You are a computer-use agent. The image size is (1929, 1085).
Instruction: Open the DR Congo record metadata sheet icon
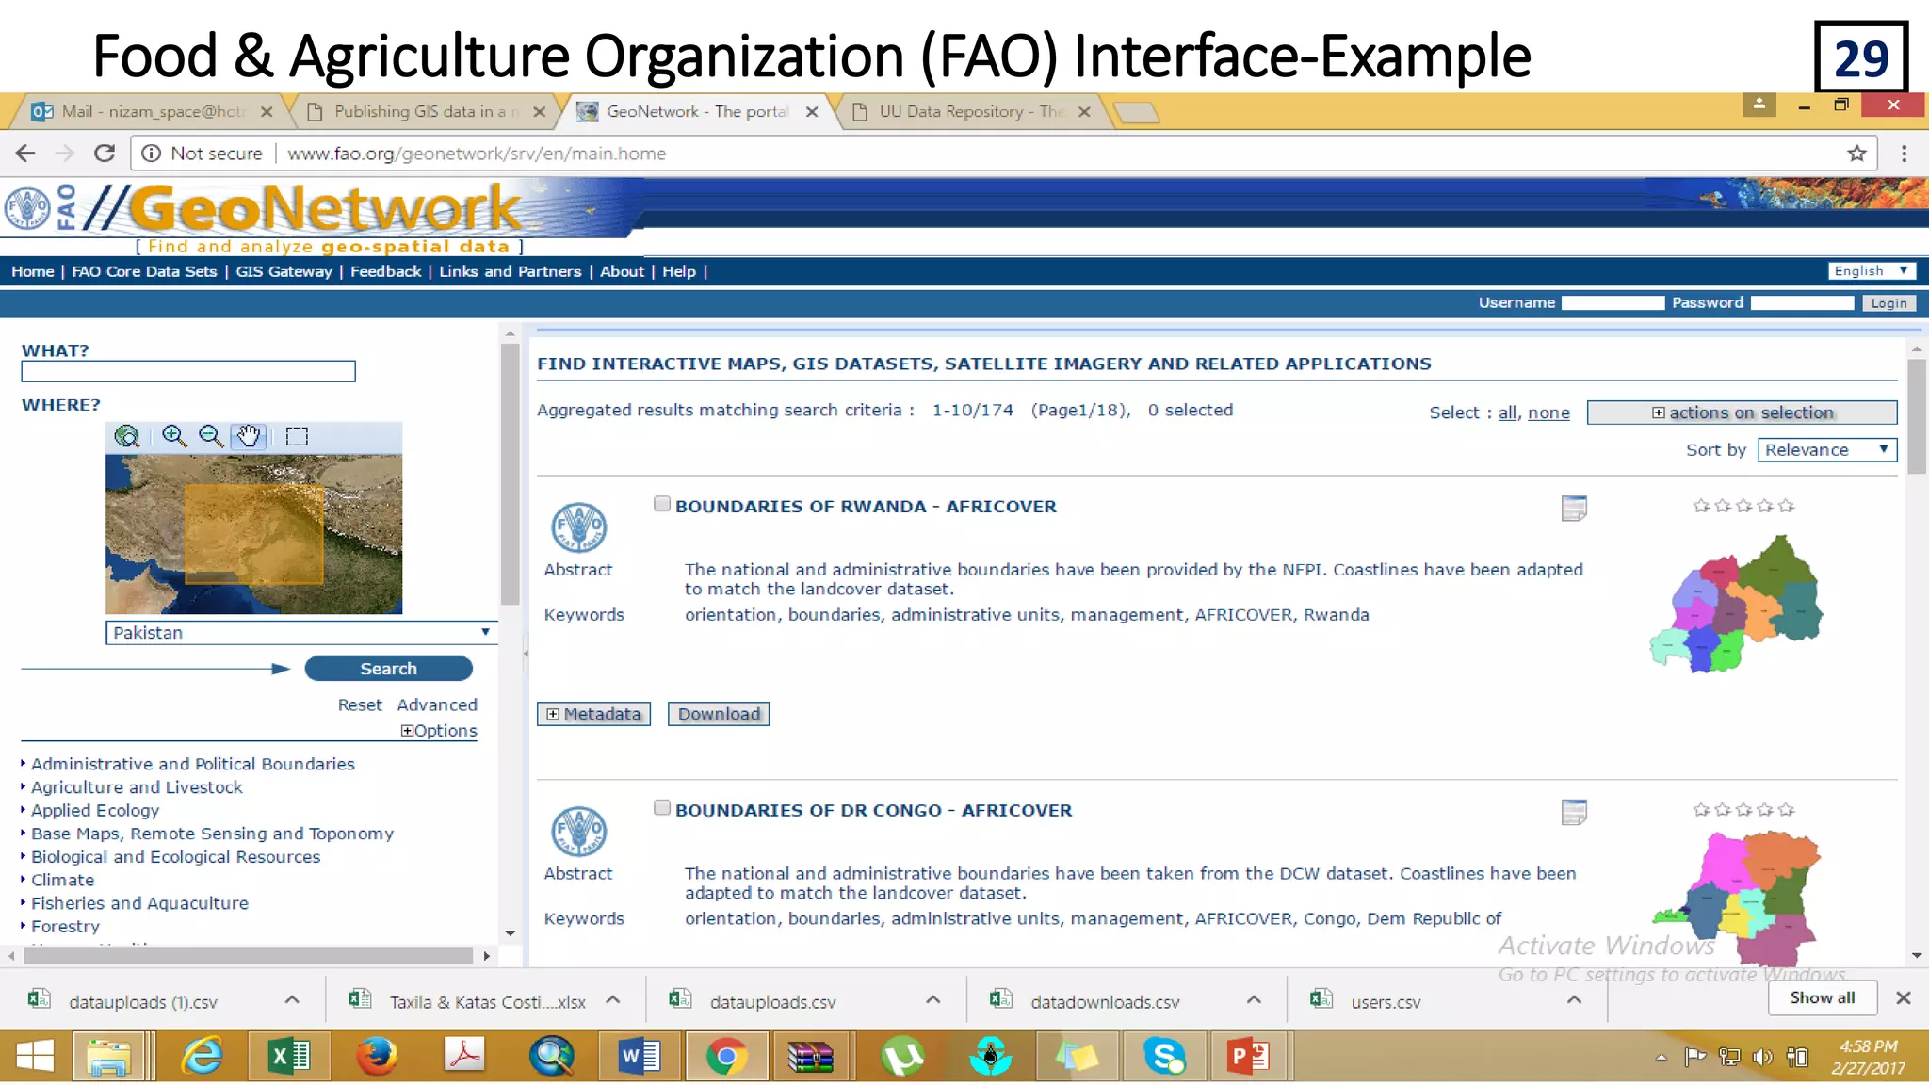point(1574,812)
